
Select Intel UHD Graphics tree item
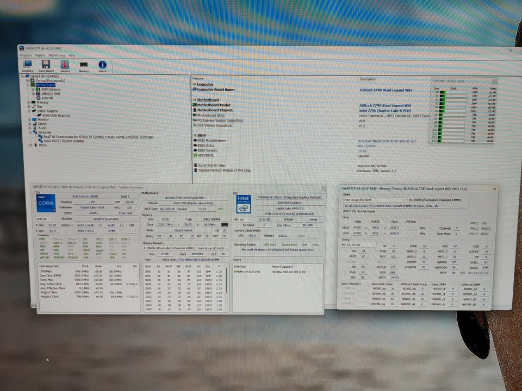click(56, 115)
